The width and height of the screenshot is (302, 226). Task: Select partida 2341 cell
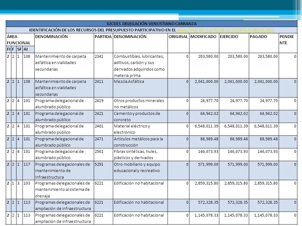tap(103, 66)
